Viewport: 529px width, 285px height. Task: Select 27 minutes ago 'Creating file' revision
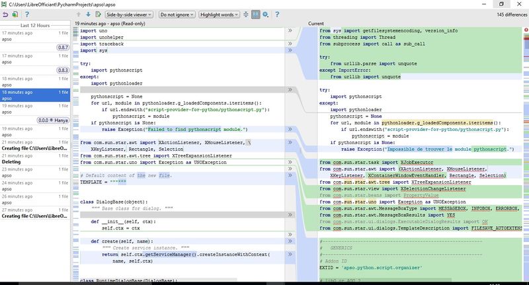click(35, 213)
